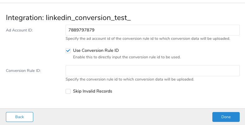
Task: Uncheck the Use Conversion Rule ID checkbox
Action: pyautogui.click(x=68, y=51)
